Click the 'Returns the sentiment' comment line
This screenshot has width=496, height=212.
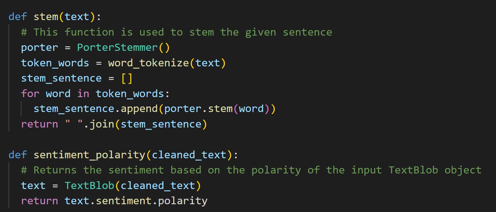(251, 170)
